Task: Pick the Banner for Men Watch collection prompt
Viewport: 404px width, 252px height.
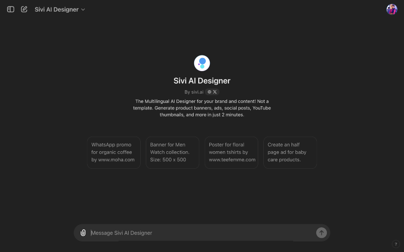Action: [172, 153]
